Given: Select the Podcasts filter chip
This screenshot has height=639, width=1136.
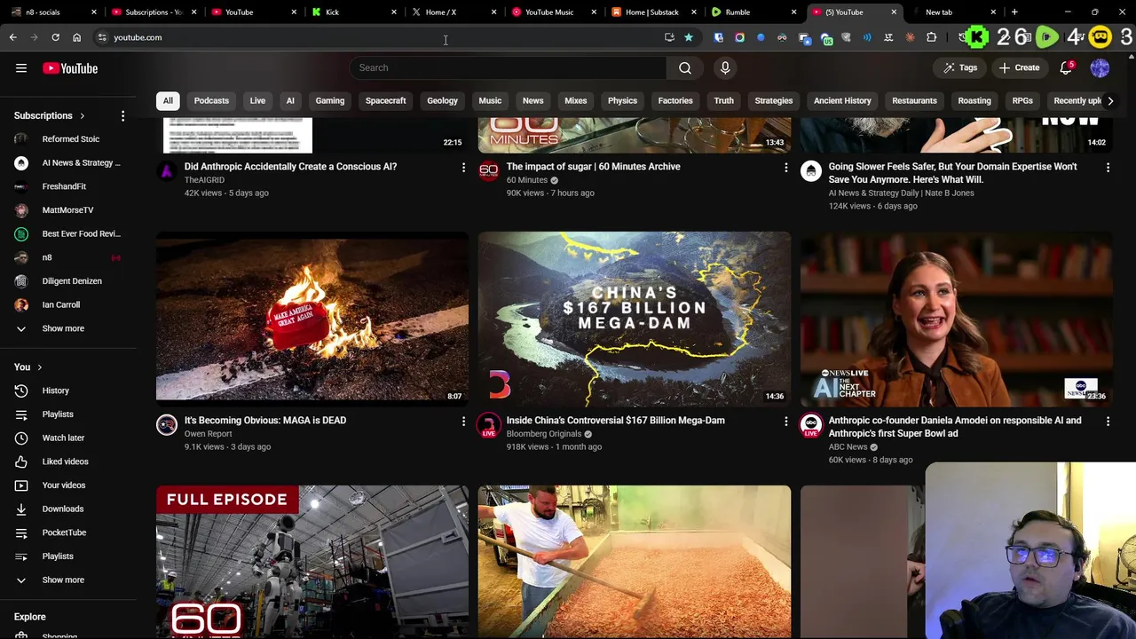Looking at the screenshot, I should tap(211, 101).
